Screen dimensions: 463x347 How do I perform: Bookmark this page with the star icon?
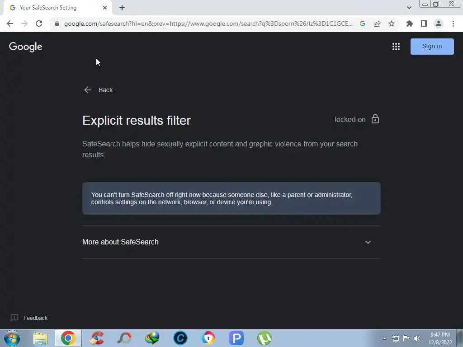[392, 23]
